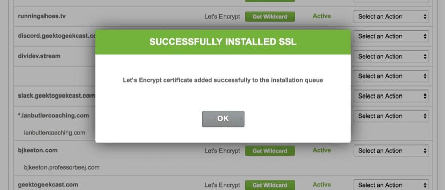Select the runningshoes.tv domain name
The height and width of the screenshot is (190, 445).
tap(41, 16)
